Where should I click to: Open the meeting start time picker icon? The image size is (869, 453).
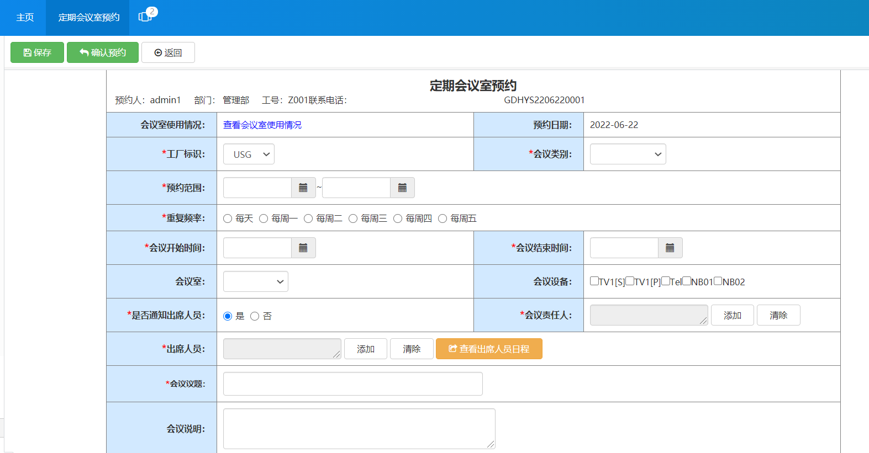point(303,248)
